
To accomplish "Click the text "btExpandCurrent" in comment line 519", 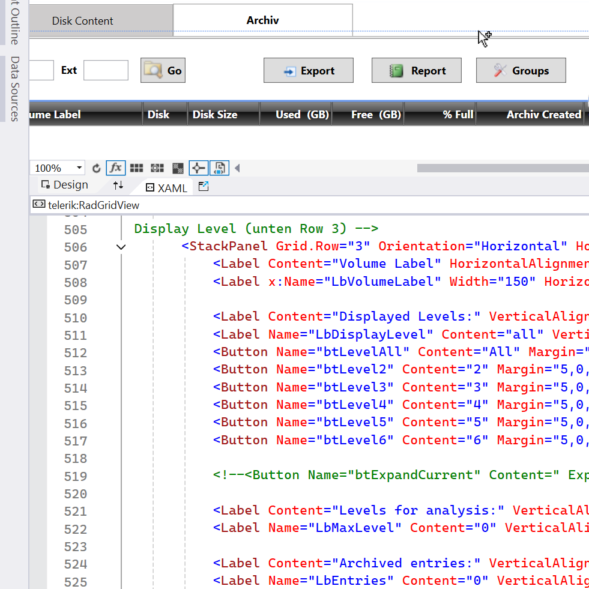I will 414,475.
